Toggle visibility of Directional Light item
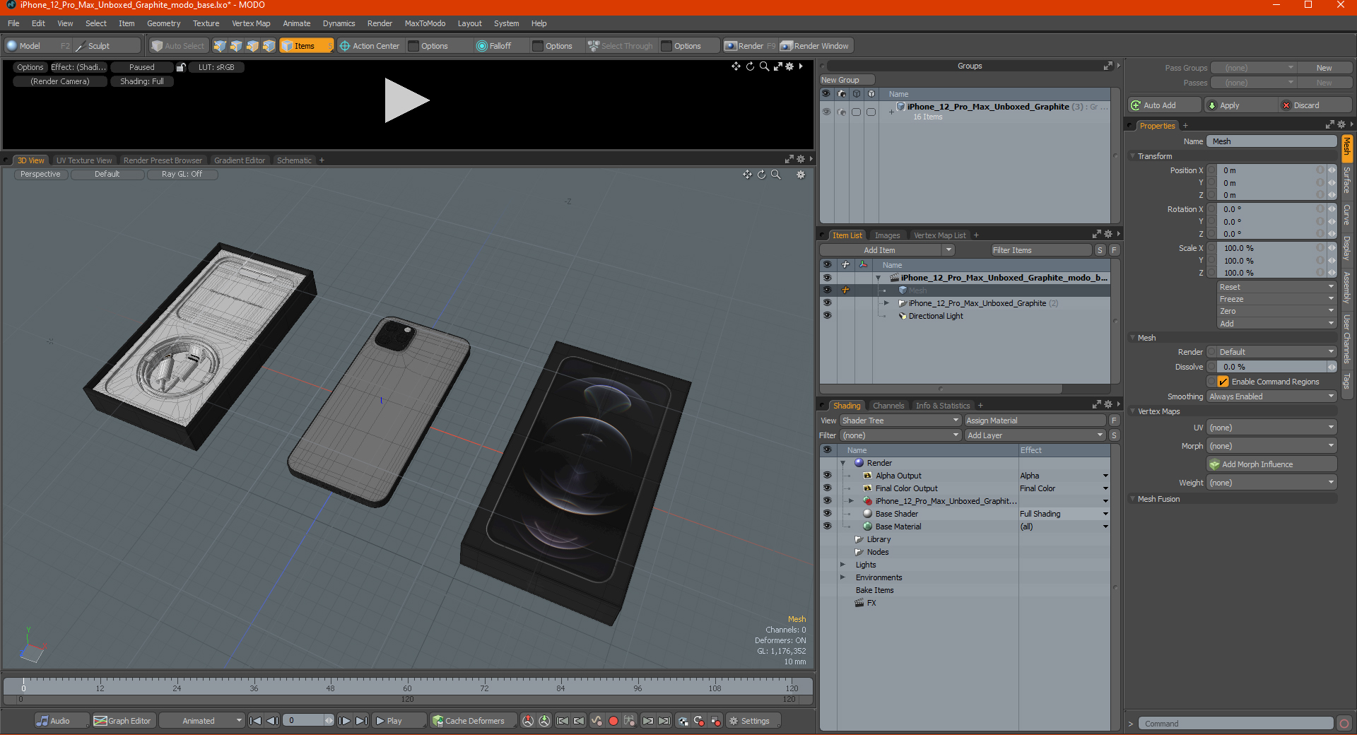The image size is (1357, 735). point(827,316)
